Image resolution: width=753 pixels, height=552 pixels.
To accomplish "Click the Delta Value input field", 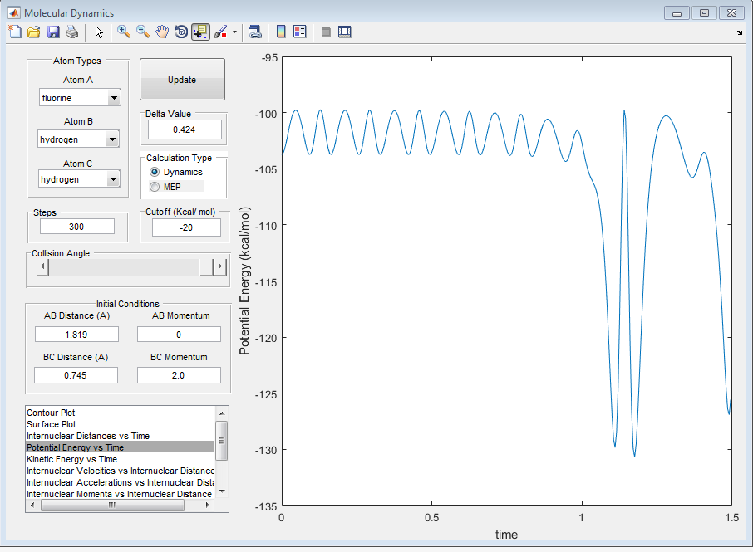I will click(185, 129).
